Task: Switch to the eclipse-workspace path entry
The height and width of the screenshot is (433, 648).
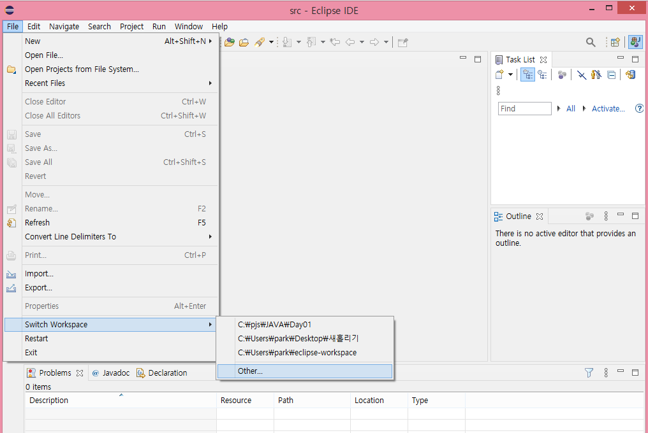Action: click(305, 353)
